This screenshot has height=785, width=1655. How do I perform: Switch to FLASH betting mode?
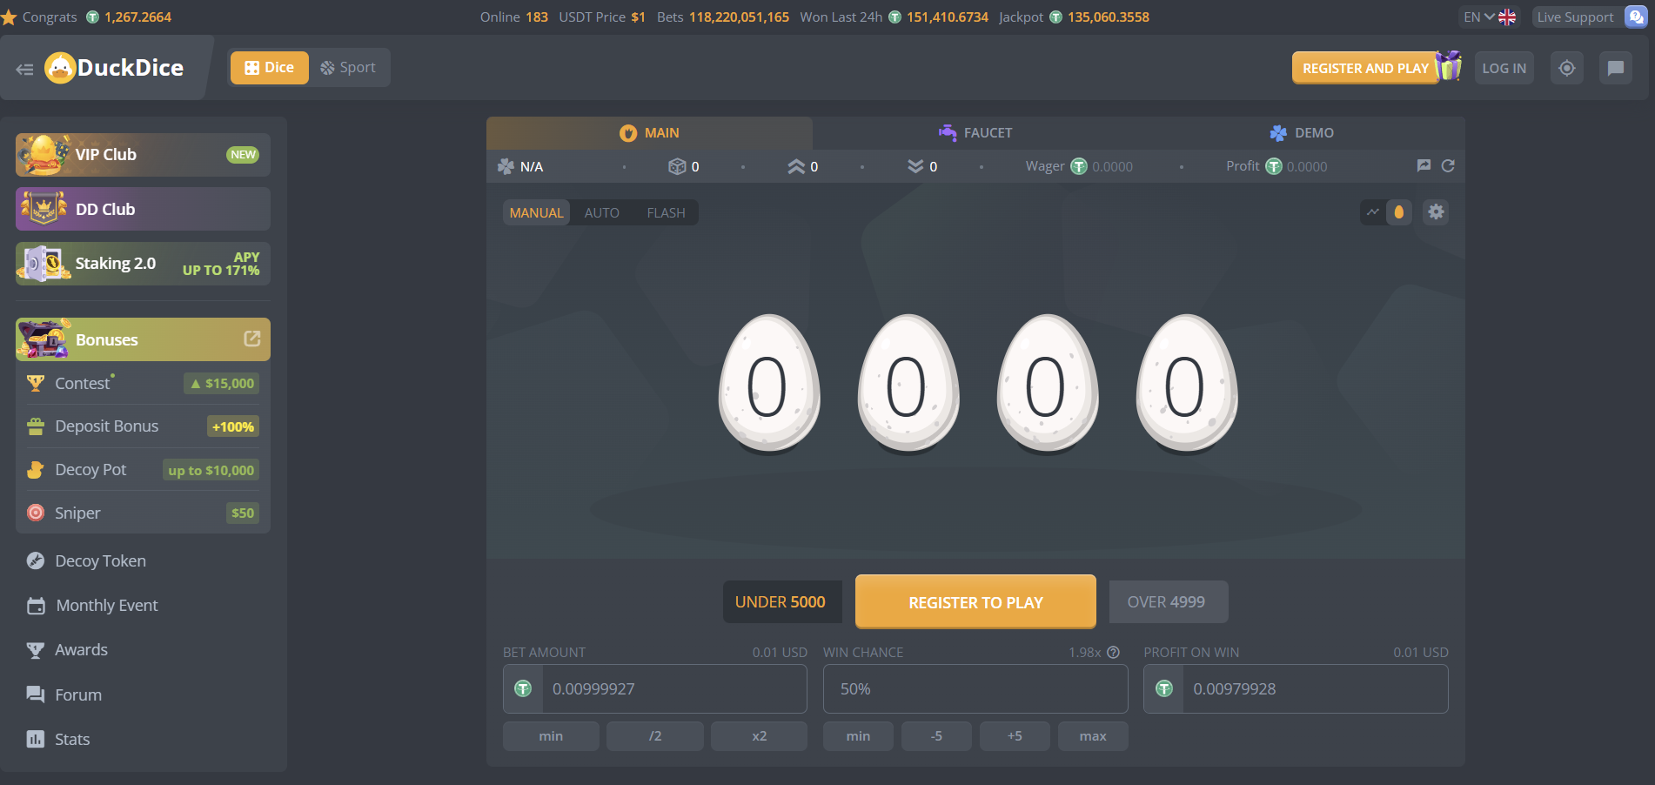(666, 212)
